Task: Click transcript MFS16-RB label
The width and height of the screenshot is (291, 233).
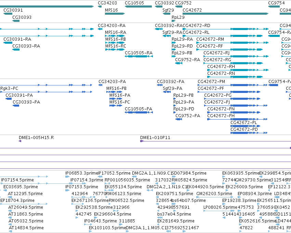Action: coord(116,39)
